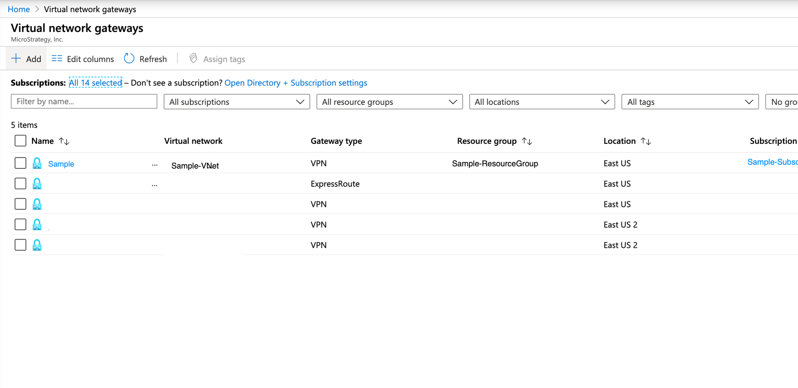
Task: Click Virtual network gateways in the breadcrumb
Action: [90, 9]
